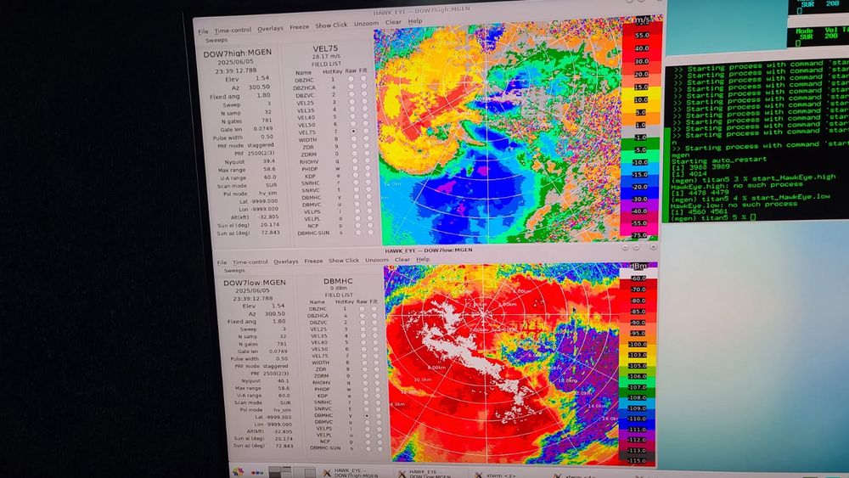Viewport: 849px width, 478px height.
Task: Minimize the DOW7low:MGEN window
Action: (625, 247)
